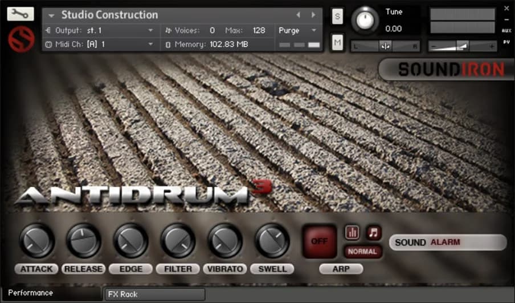Click the Vibrato knob
This screenshot has width=515, height=303.
pyautogui.click(x=226, y=241)
